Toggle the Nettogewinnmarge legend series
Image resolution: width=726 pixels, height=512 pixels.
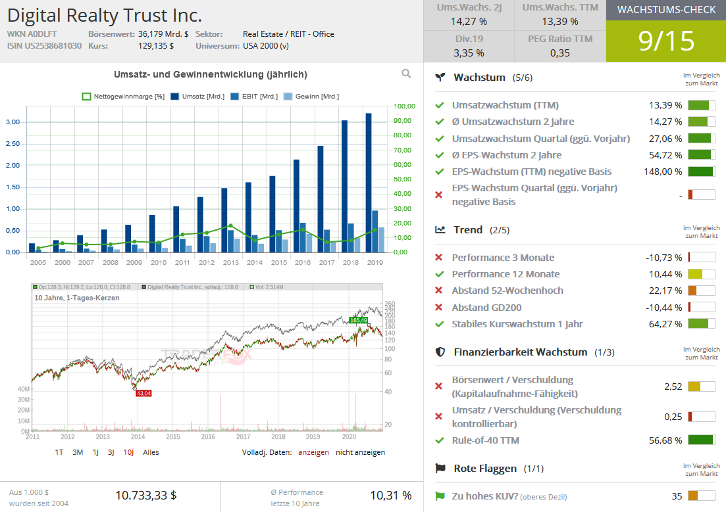point(123,97)
